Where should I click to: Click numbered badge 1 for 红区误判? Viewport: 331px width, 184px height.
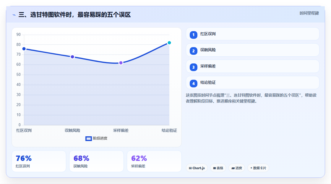193,35
